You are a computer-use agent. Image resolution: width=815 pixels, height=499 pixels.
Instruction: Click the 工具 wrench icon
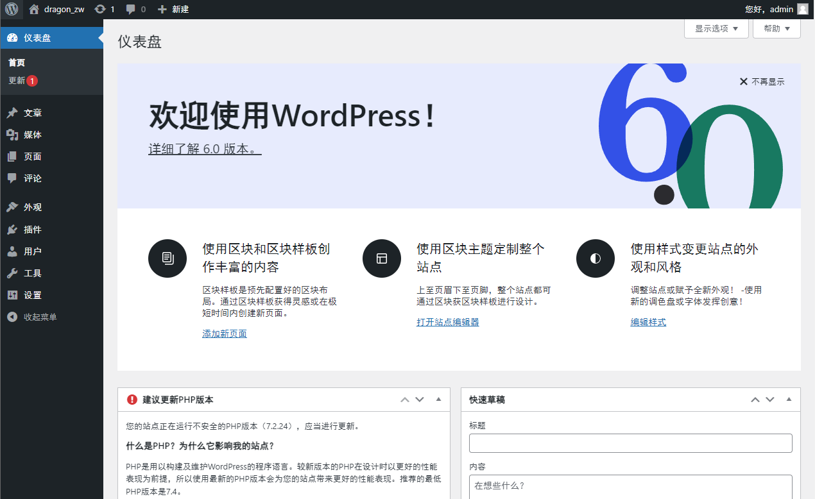(12, 273)
